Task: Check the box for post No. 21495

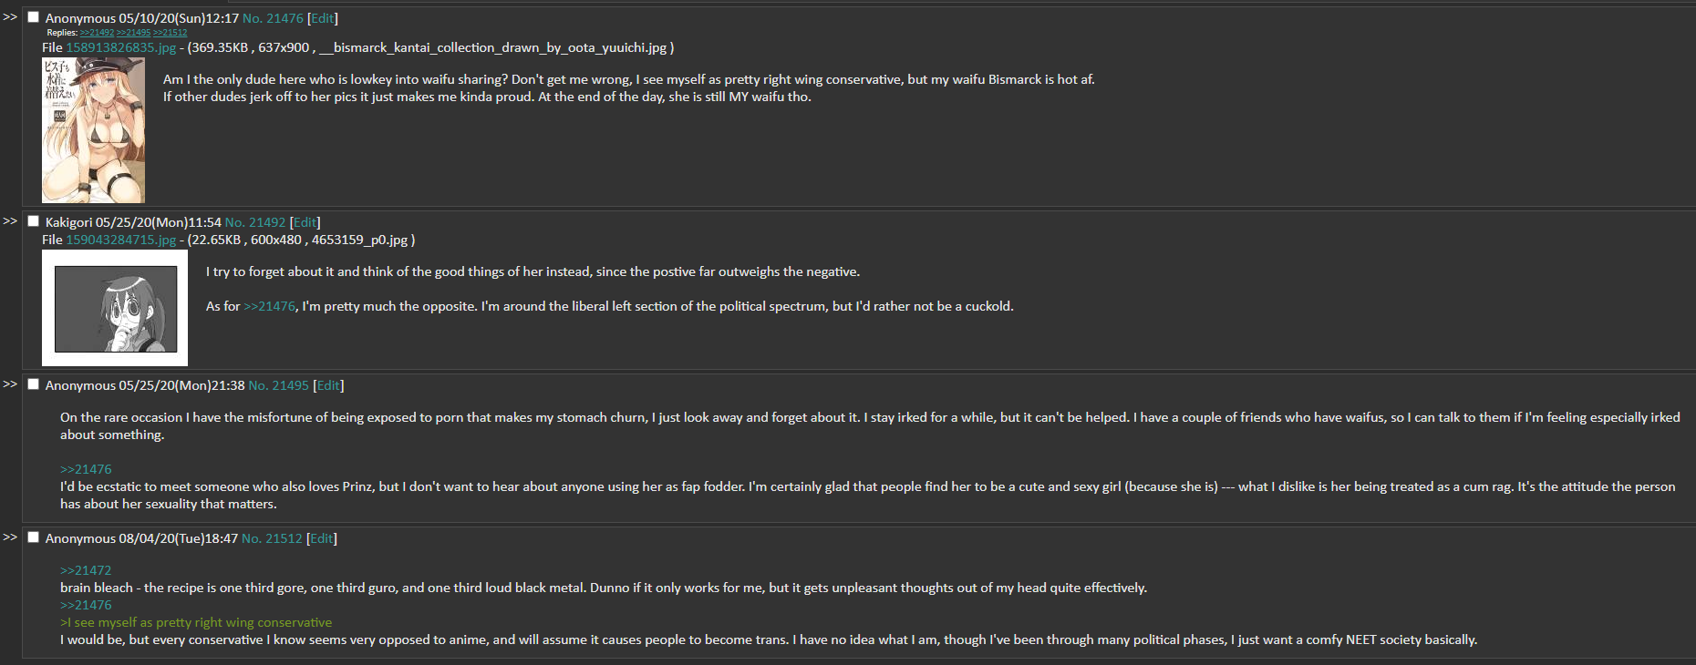Action: coord(34,384)
